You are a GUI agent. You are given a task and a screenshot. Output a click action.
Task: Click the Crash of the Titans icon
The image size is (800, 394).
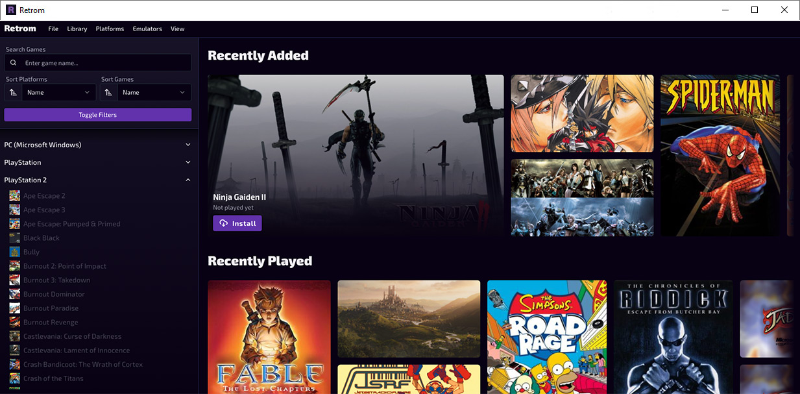14,378
